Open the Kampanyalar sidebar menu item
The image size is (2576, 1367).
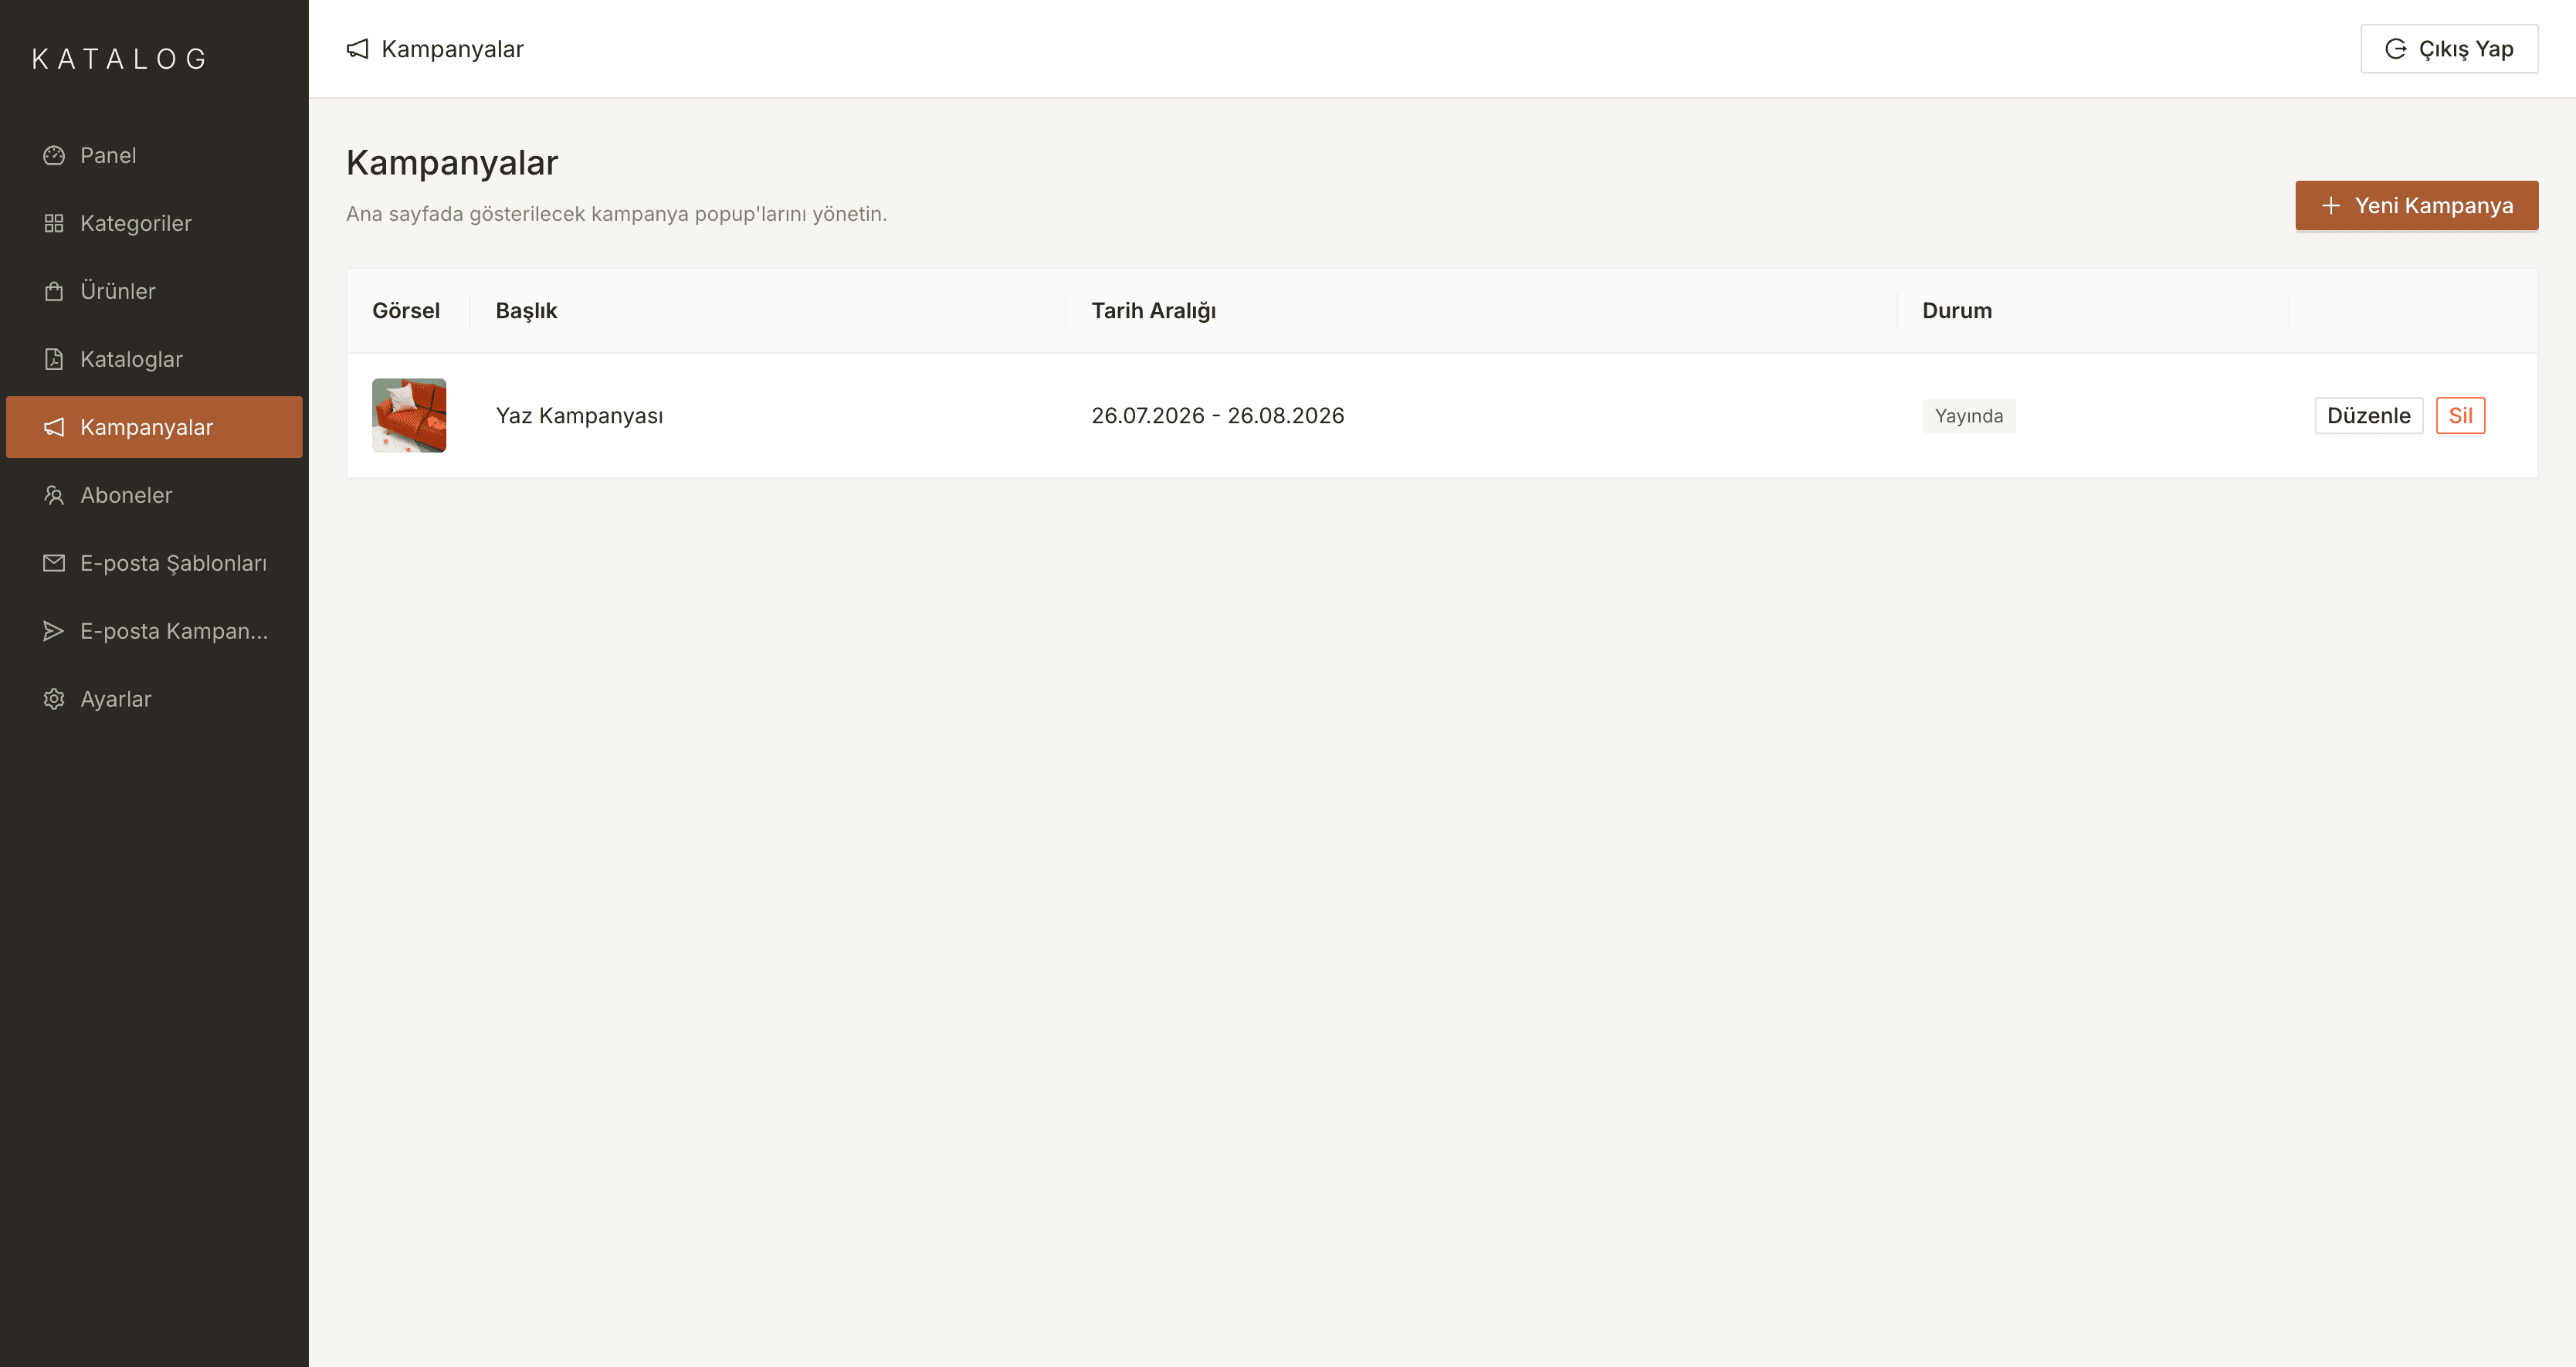154,427
